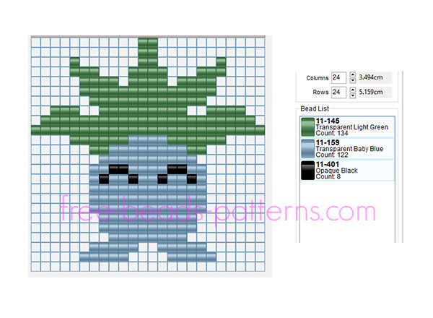Image resolution: width=433 pixels, height=318 pixels.
Task: Click the 11-159 bead code text
Action: click(328, 142)
